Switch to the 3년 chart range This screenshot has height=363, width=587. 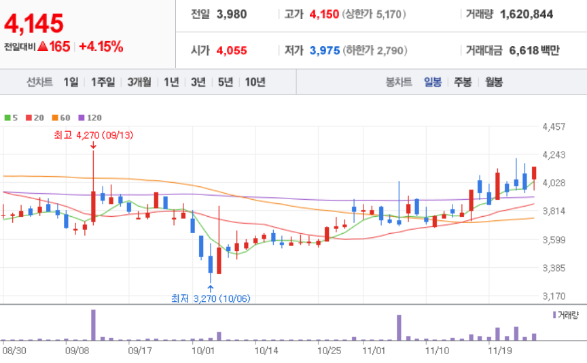198,82
